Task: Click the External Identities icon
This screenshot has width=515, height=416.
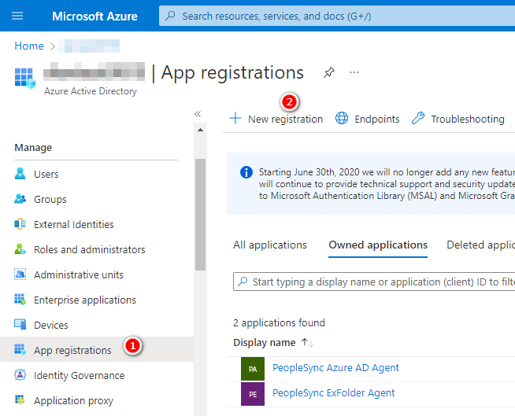Action: point(20,224)
